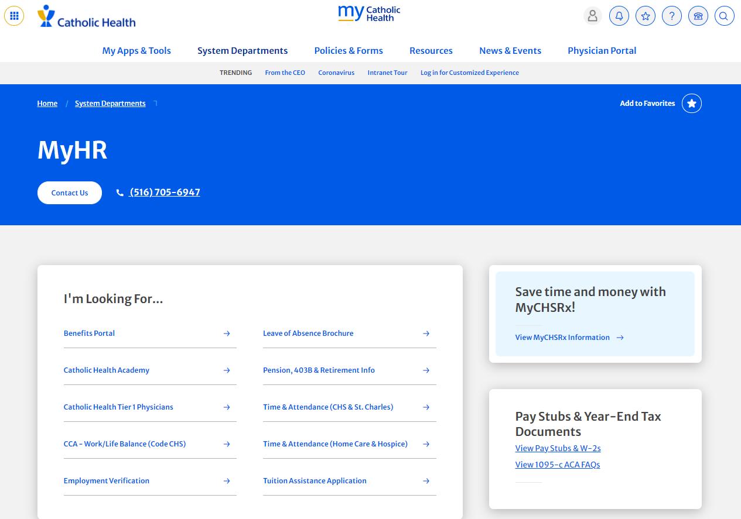Click arrow next to Leave of Absence Brochure
This screenshot has height=519, width=741.
[426, 334]
